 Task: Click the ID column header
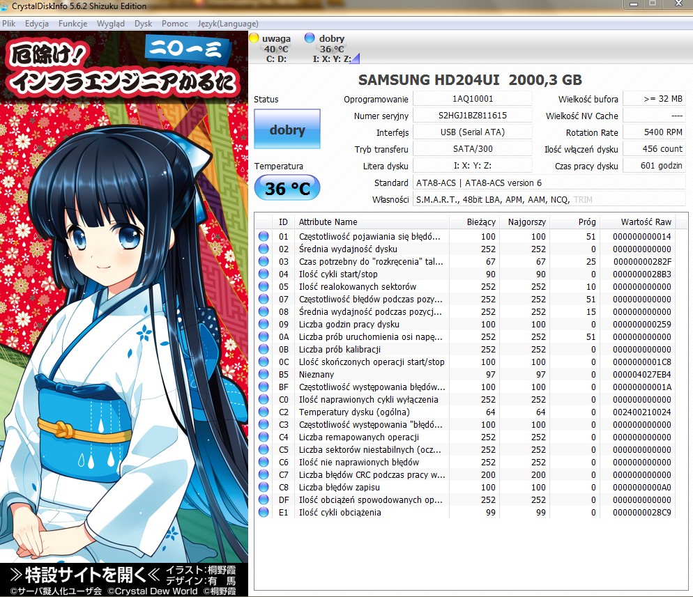(x=283, y=222)
